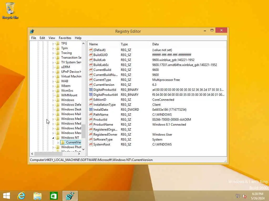This screenshot has height=201, width=269.
Task: Open the Recycle Bin desktop icon
Action: (10, 10)
